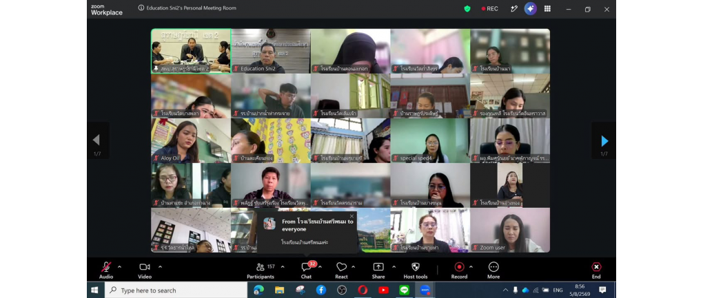Select the pinned active speaker tile
This screenshot has height=298, width=703.
tap(191, 51)
